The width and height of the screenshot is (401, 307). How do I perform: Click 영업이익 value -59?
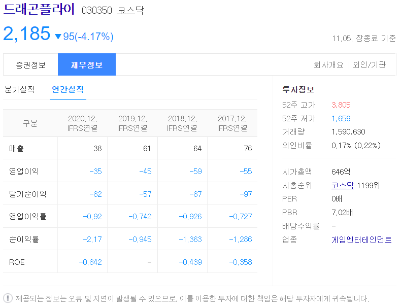[195, 171]
